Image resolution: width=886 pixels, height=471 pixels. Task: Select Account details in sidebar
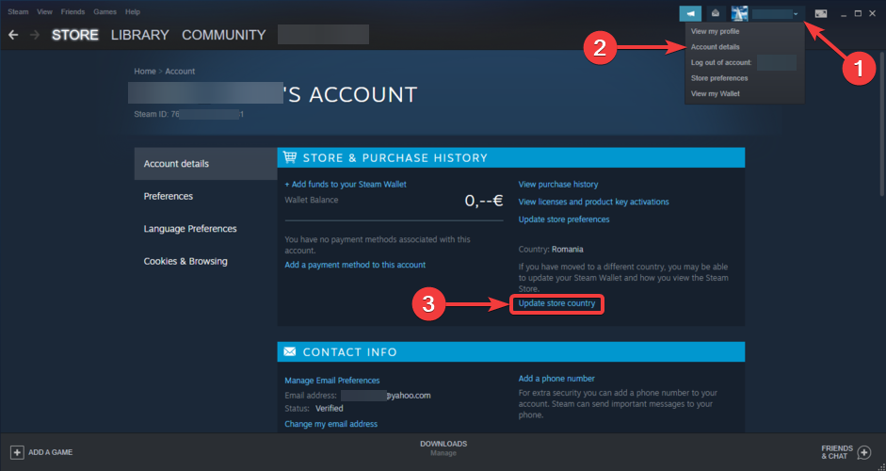pyautogui.click(x=205, y=164)
